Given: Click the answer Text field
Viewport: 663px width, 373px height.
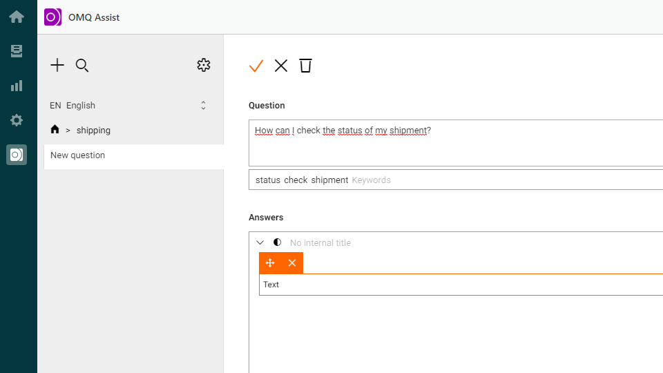Looking at the screenshot, I should click(461, 285).
